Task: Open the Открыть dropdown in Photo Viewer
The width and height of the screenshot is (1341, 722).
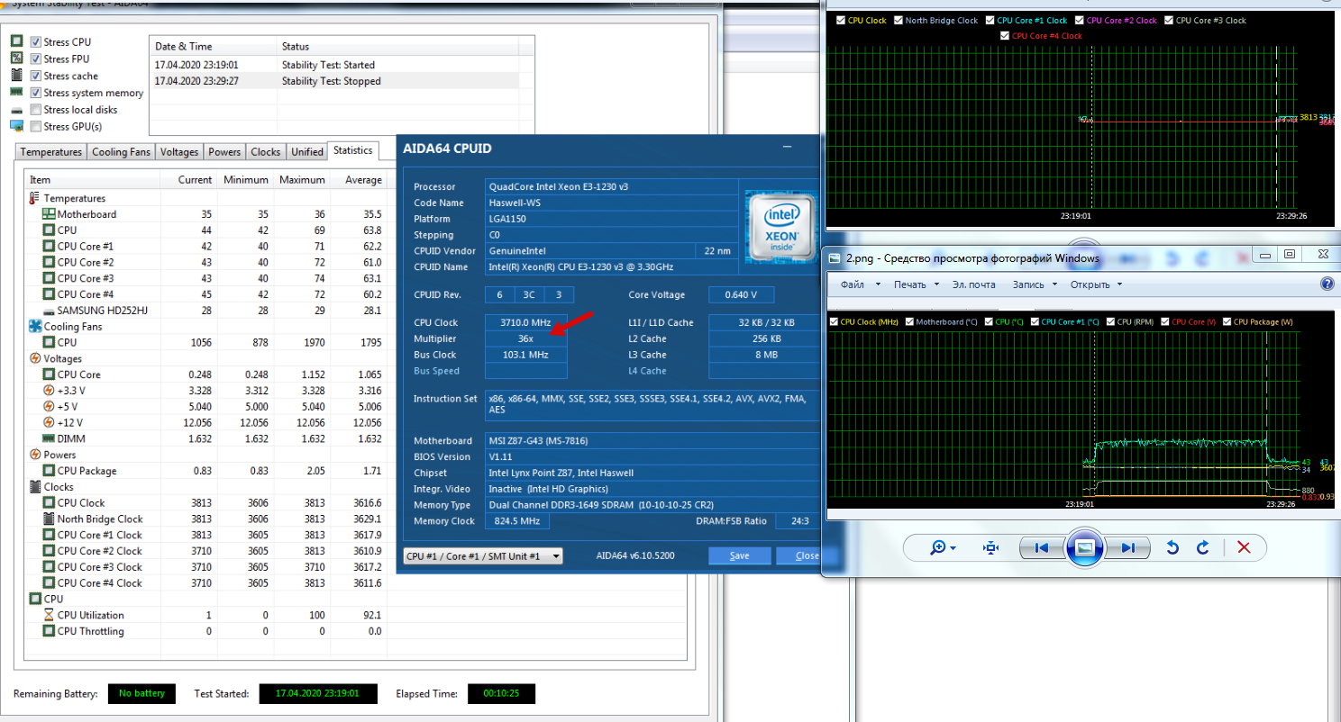Action: 1096,284
